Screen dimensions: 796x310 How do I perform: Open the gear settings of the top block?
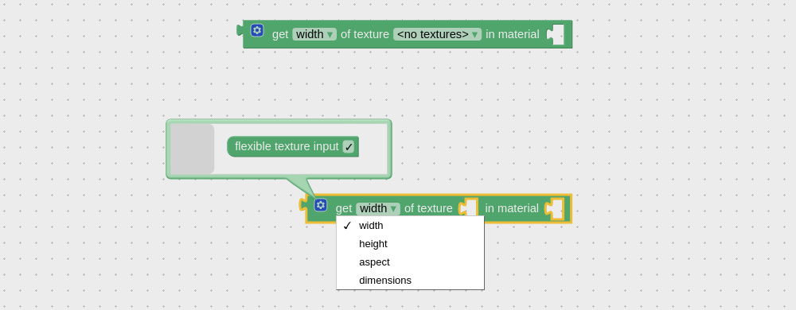(x=257, y=30)
